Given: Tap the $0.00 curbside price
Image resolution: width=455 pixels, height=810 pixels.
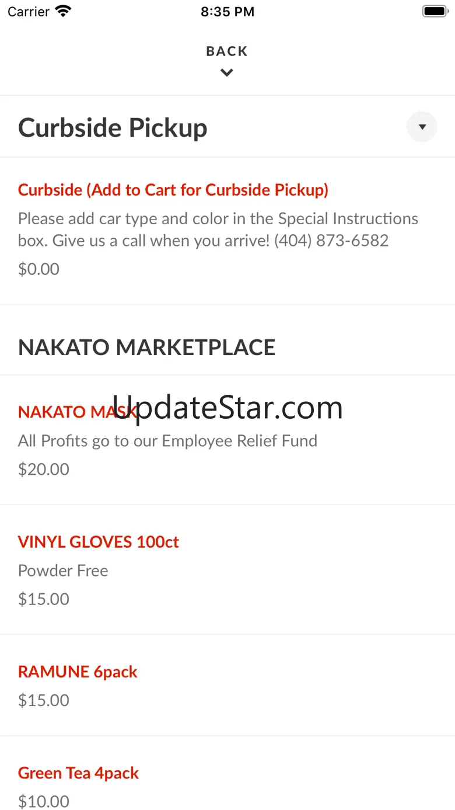Looking at the screenshot, I should [38, 269].
